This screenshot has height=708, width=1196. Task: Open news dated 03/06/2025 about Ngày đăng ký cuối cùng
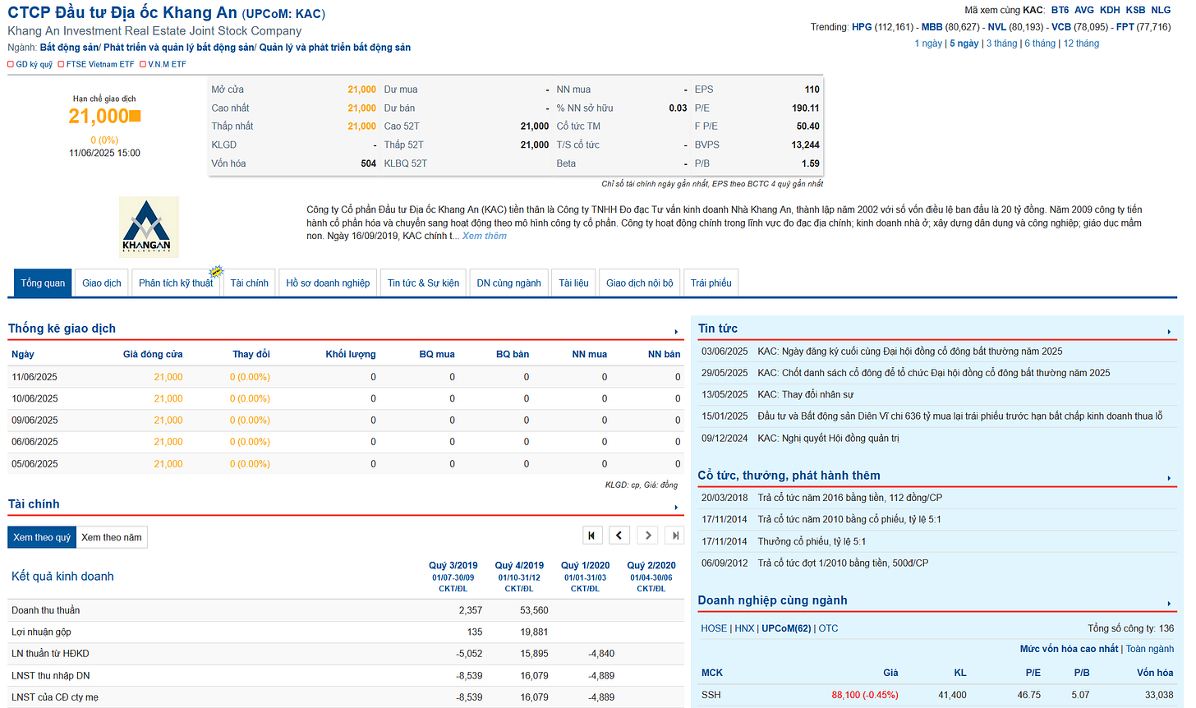[x=909, y=352]
